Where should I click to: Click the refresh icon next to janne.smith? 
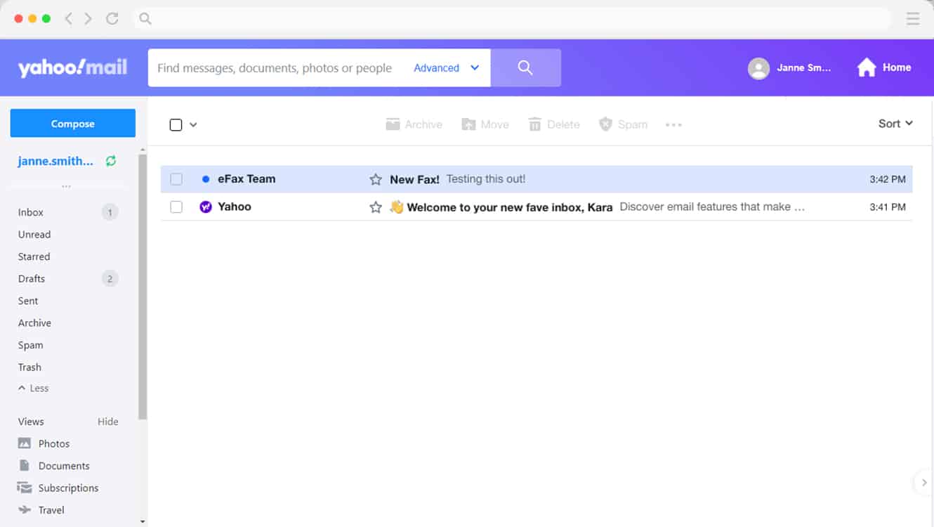pos(110,161)
